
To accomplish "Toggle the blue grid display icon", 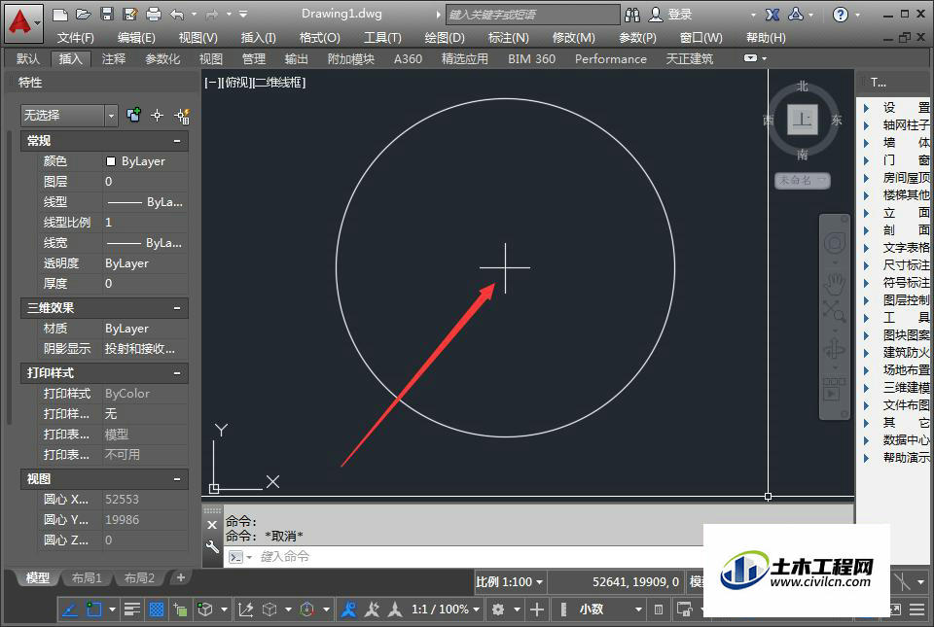I will tap(156, 610).
